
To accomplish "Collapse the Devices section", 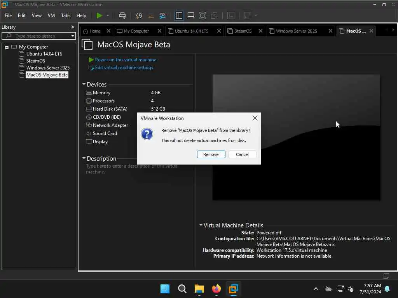I will tap(84, 84).
